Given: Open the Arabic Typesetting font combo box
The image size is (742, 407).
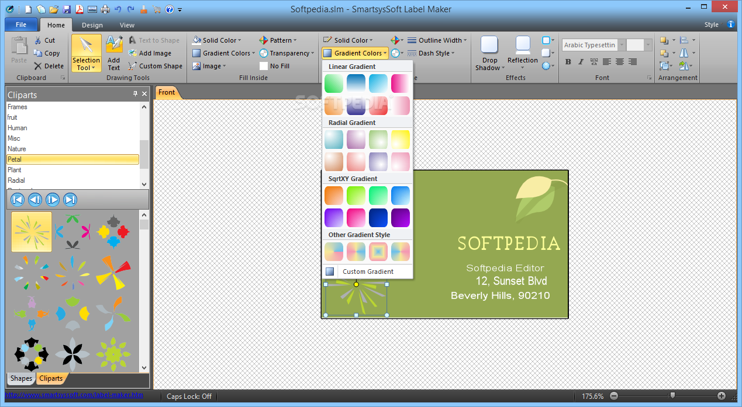Looking at the screenshot, I should click(x=593, y=45).
